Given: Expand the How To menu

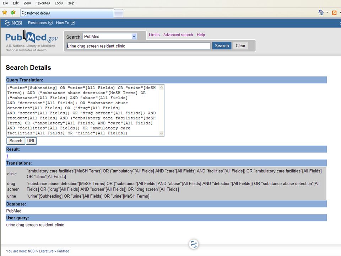Looking at the screenshot, I should pos(65,23).
